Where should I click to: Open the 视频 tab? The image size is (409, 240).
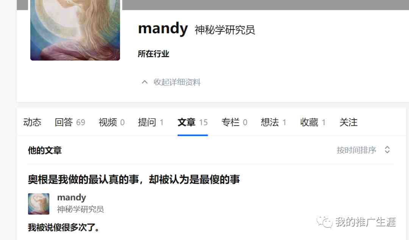[x=112, y=122]
